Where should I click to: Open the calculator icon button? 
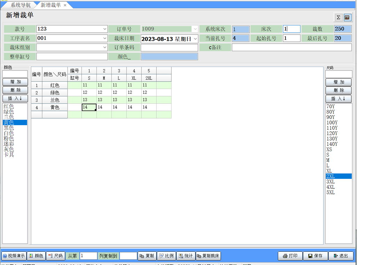347,17
